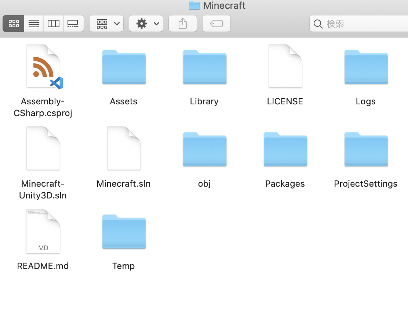This screenshot has height=319, width=408.
Task: Click the search field
Action: [359, 24]
